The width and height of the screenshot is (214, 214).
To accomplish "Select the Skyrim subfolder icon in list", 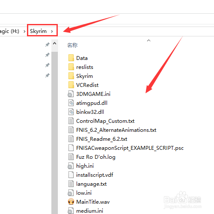I will tap(71, 76).
